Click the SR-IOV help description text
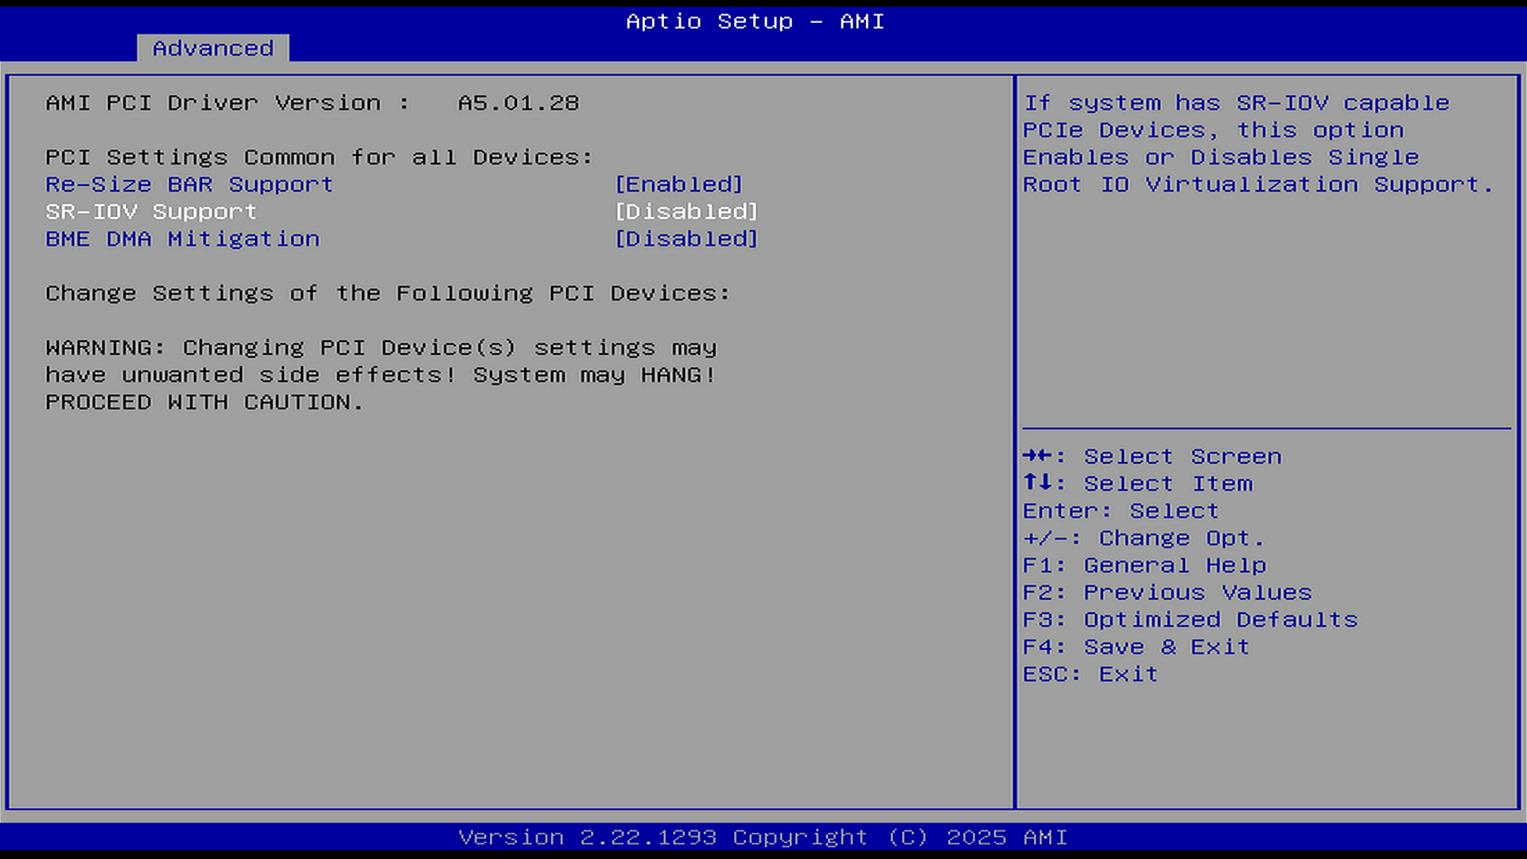The width and height of the screenshot is (1527, 859). pyautogui.click(x=1258, y=144)
